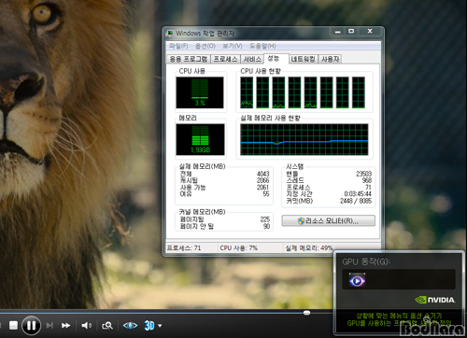Viewport: 467px width, 338px height.
Task: Expand the 3D options dropdown arrow
Action: pos(160,326)
